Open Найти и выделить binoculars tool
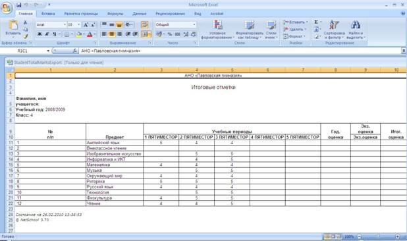This screenshot has width=407, height=241. pyautogui.click(x=356, y=30)
